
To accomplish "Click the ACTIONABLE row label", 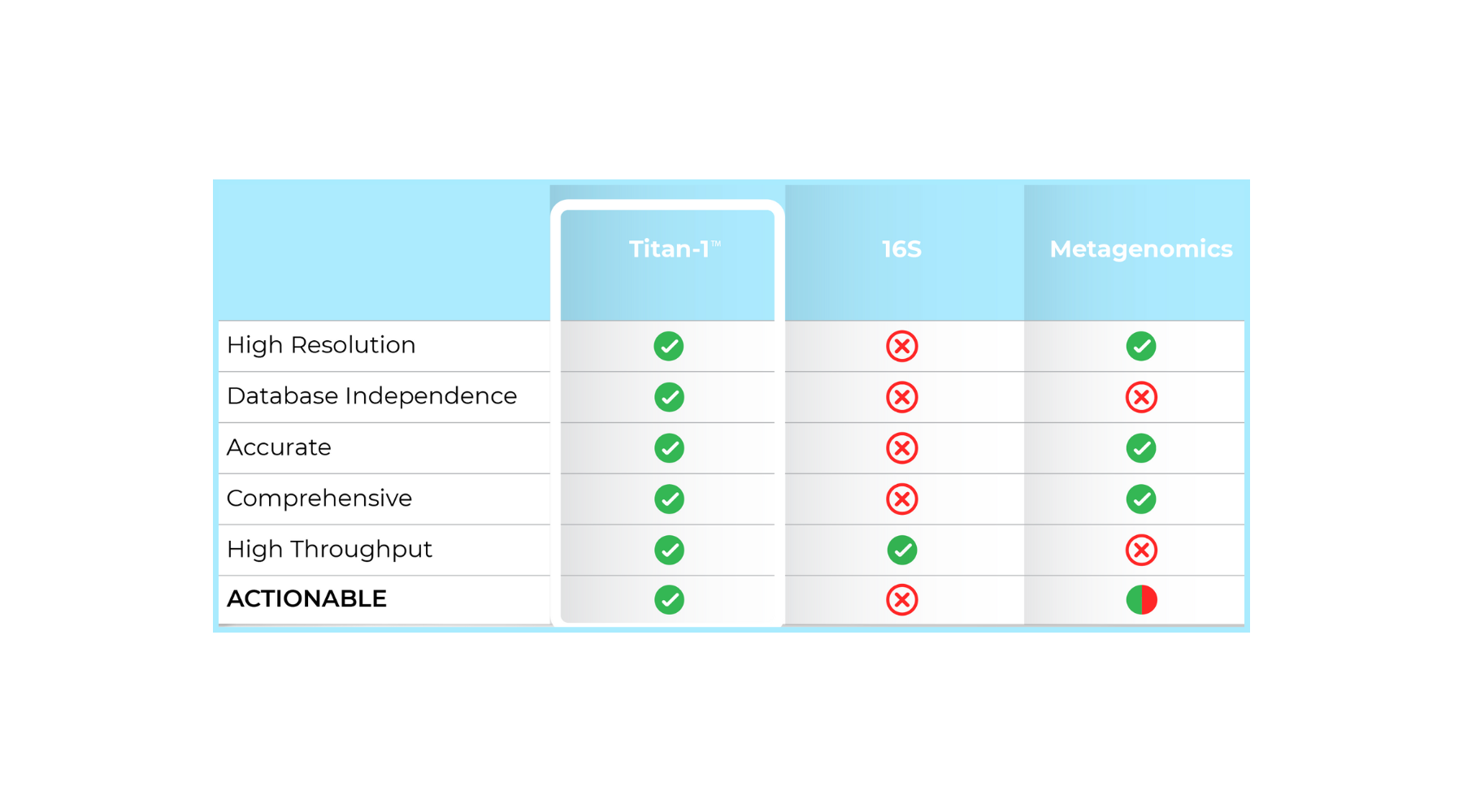I will pos(306,598).
